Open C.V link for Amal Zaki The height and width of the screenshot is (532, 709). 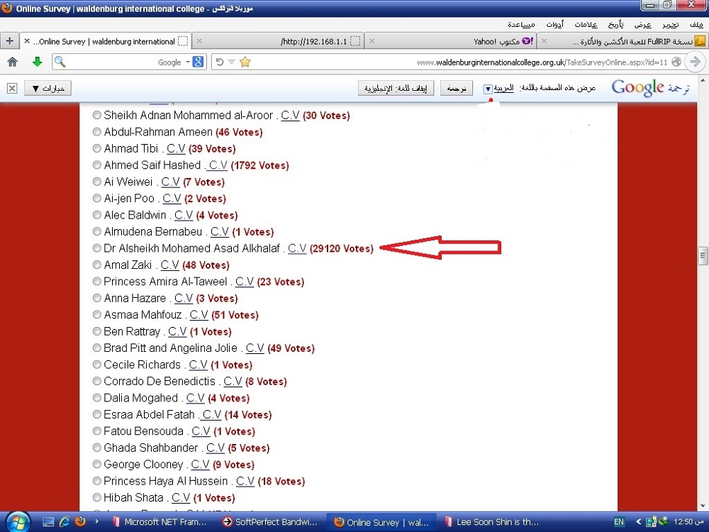[x=169, y=265]
